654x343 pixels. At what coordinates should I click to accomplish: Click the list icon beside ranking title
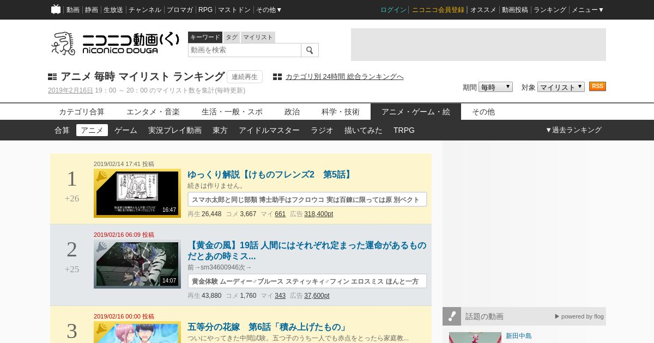coord(52,77)
